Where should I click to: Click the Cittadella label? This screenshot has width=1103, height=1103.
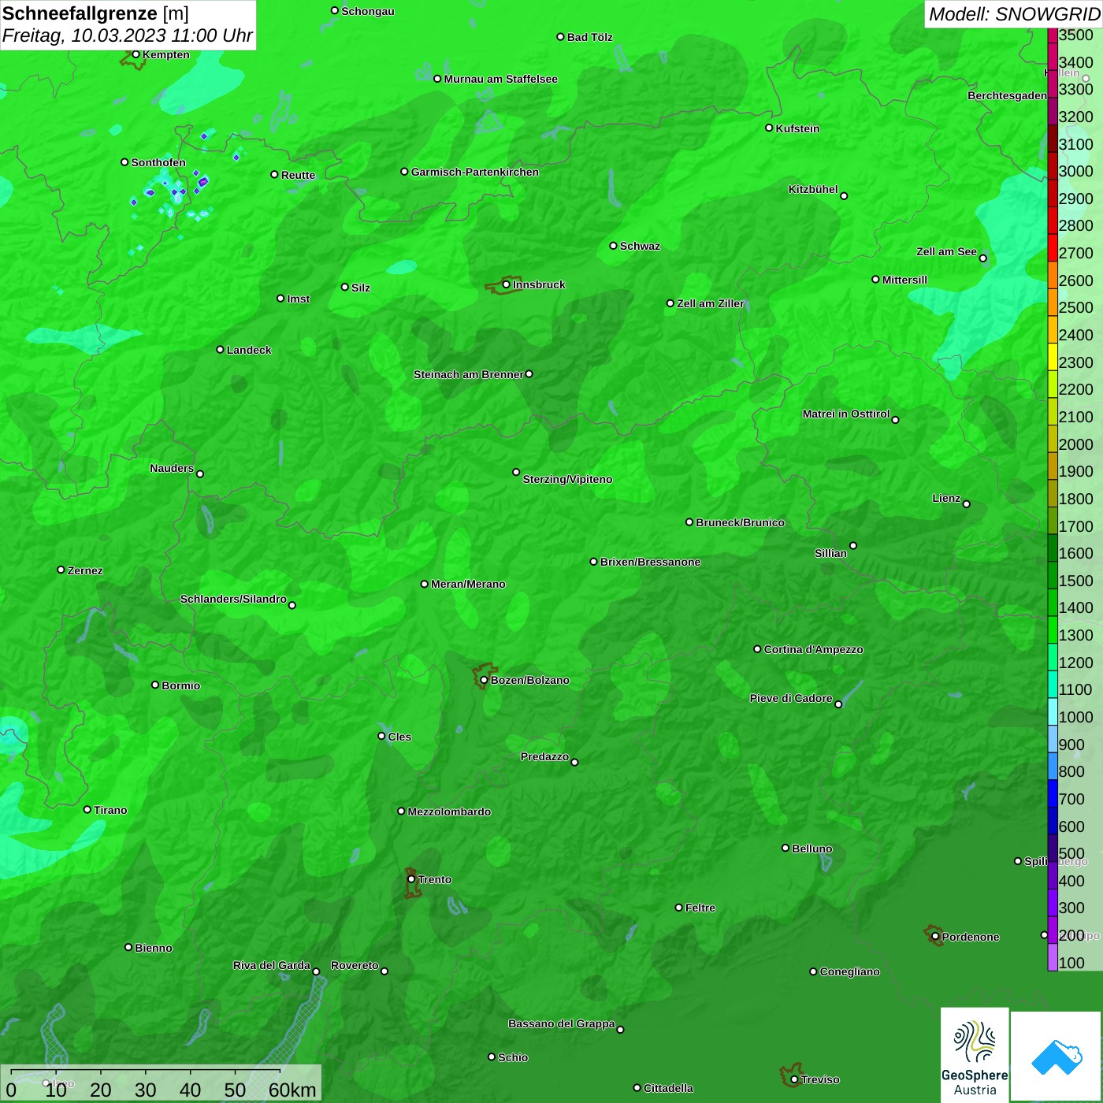tap(668, 1088)
